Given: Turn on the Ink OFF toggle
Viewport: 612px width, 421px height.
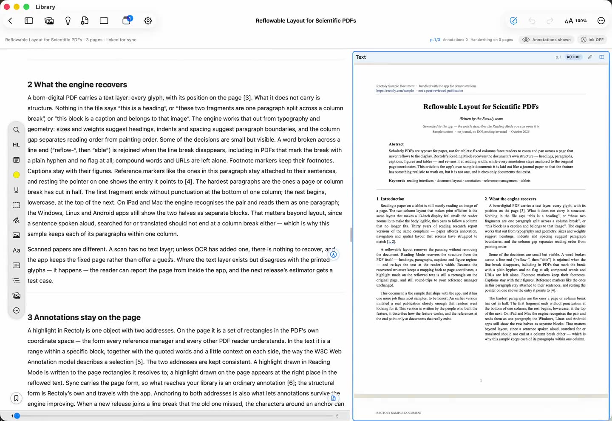Looking at the screenshot, I should point(592,40).
